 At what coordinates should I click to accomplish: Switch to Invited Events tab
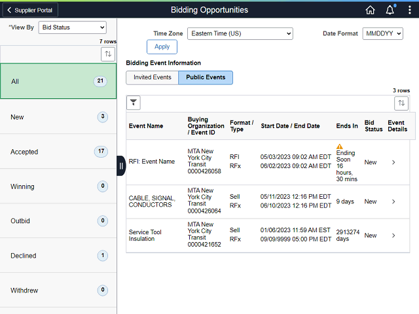tap(153, 77)
